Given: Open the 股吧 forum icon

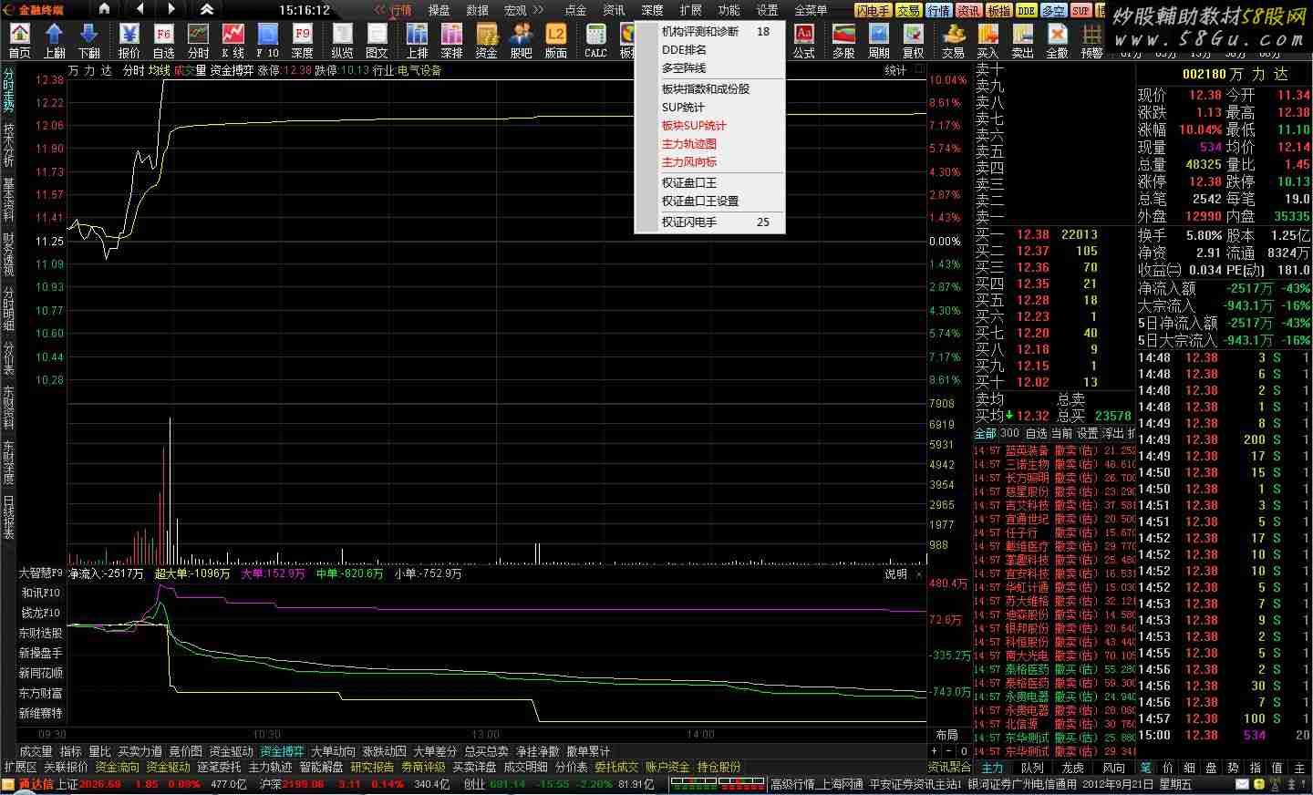Looking at the screenshot, I should point(521,41).
